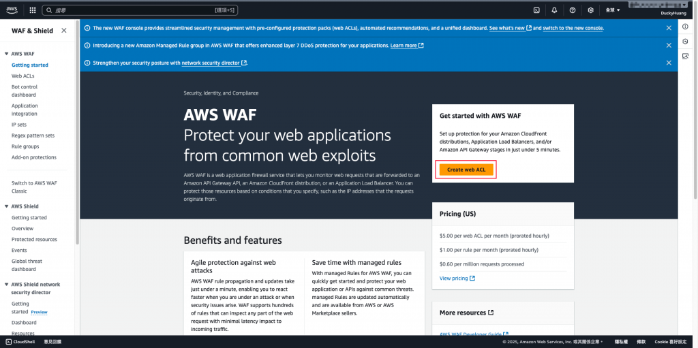The height and width of the screenshot is (348, 698).
Task: Click the Create web ACL button
Action: click(x=466, y=170)
